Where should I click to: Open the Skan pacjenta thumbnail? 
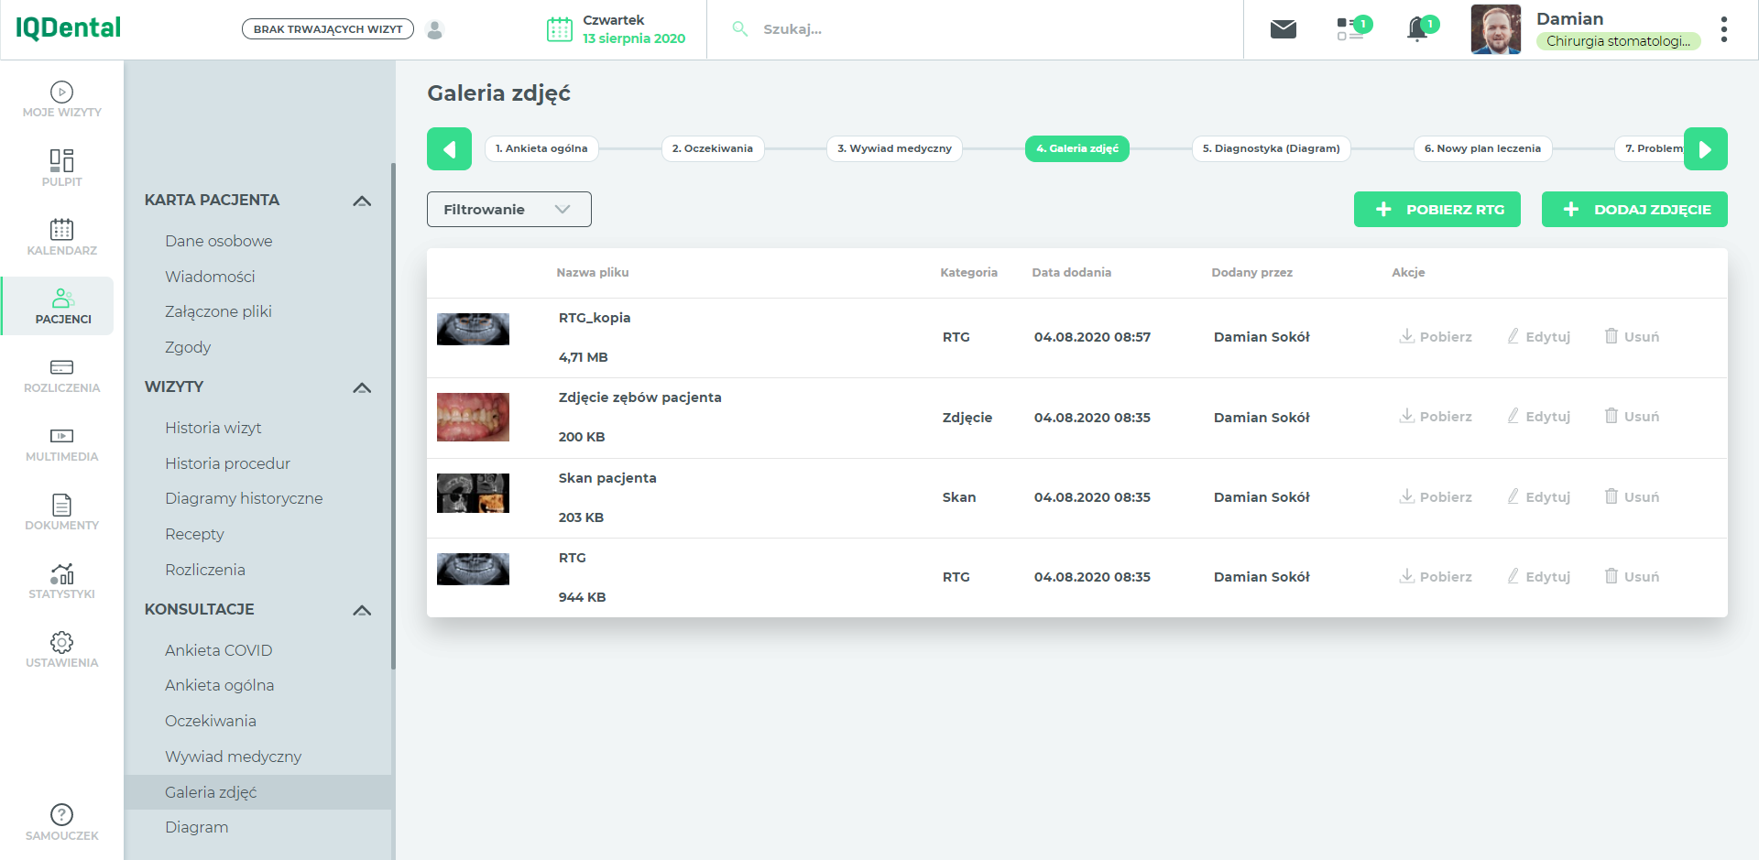tap(473, 493)
